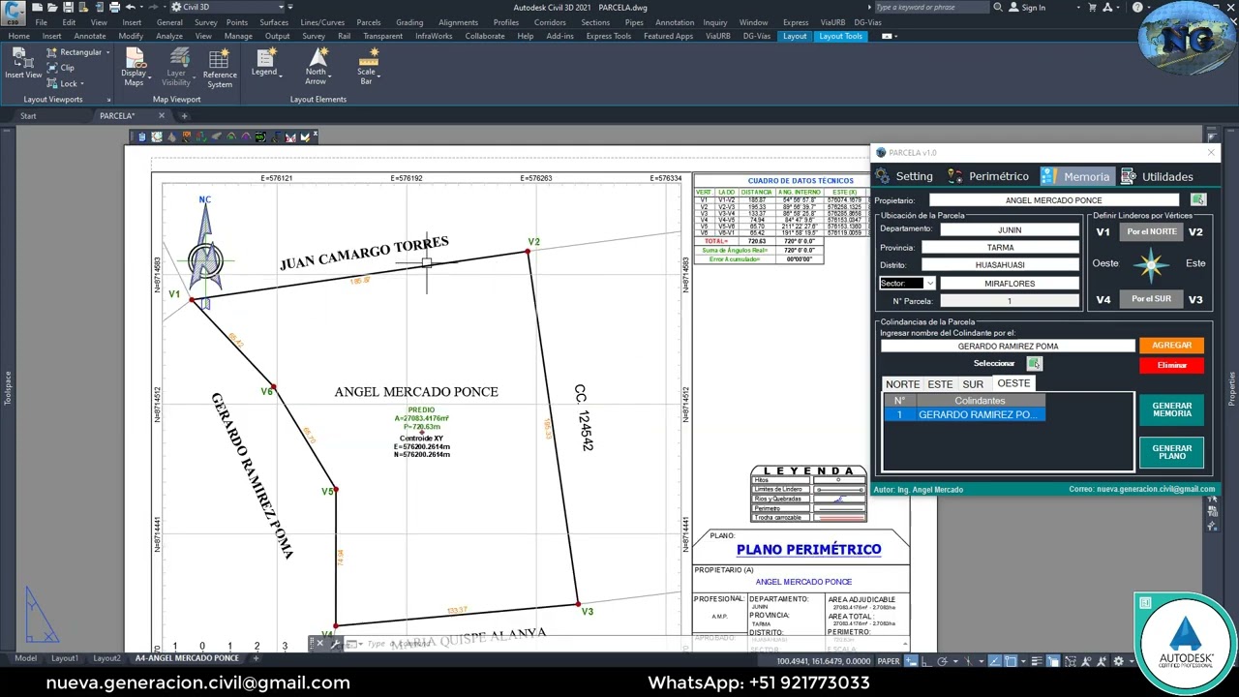The width and height of the screenshot is (1239, 697).
Task: Add a new drawing tab with plus button
Action: (184, 116)
